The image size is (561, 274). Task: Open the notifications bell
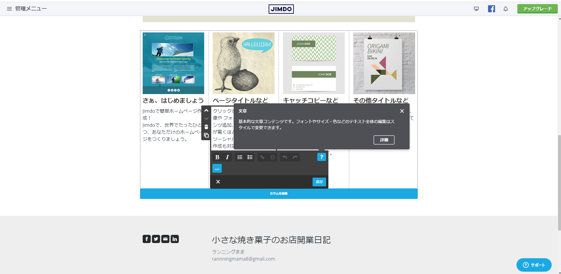click(x=506, y=9)
